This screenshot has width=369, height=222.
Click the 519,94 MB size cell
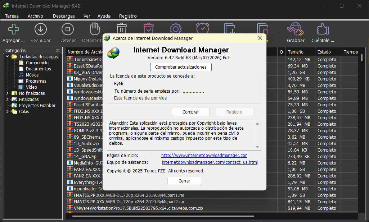(299, 208)
